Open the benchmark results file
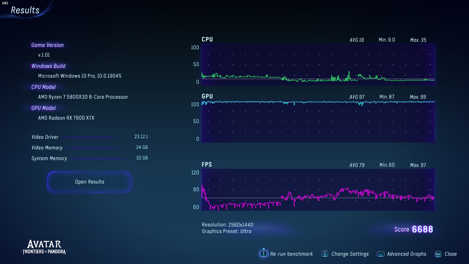 click(89, 182)
